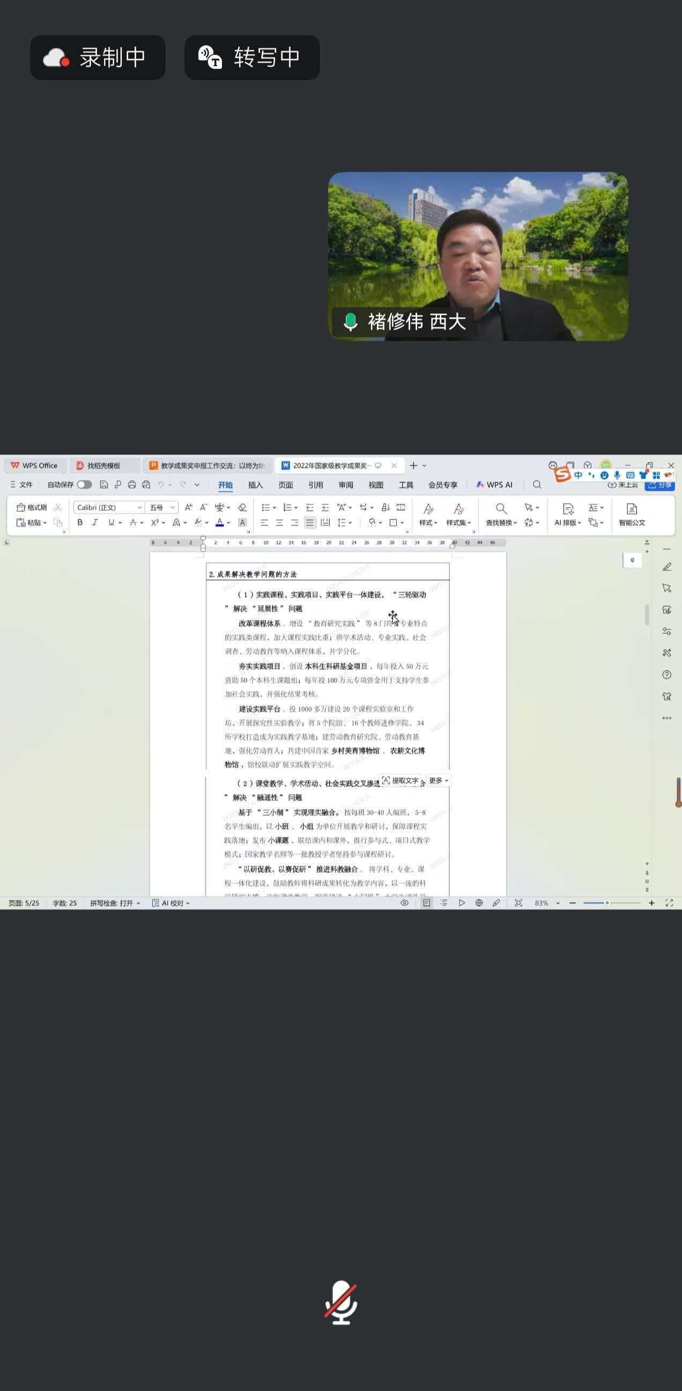The height and width of the screenshot is (1391, 682).
Task: Click the 智能公文 icon
Action: tap(631, 515)
